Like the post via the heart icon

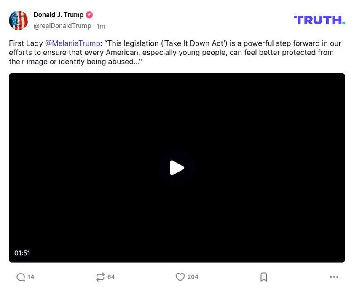tap(180, 277)
